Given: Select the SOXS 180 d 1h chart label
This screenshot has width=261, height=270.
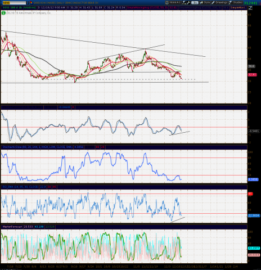Looking at the screenshot, I should [x=19, y=8].
